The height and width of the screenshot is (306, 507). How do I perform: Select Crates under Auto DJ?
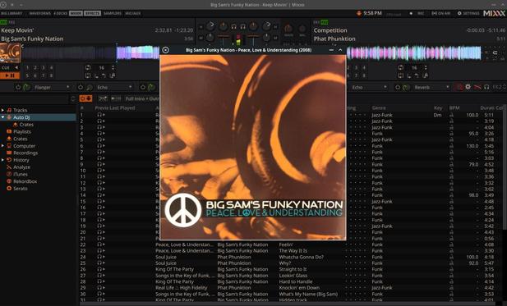[x=26, y=124]
